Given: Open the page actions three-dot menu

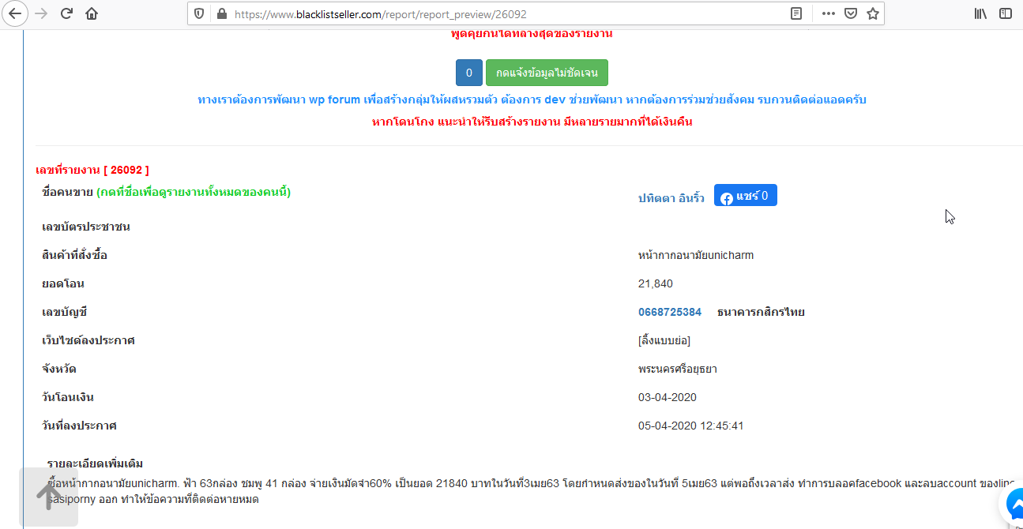Looking at the screenshot, I should 828,13.
